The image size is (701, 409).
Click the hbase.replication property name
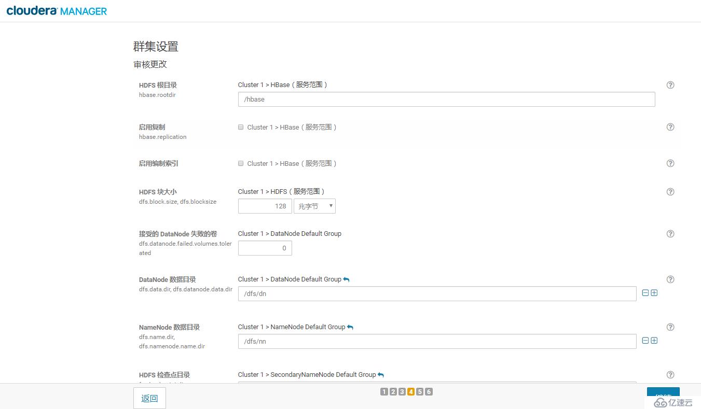tap(162, 137)
